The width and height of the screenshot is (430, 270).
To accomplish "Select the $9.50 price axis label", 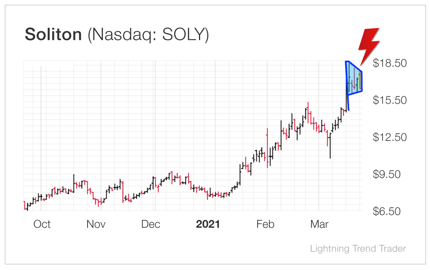I will pos(387,174).
